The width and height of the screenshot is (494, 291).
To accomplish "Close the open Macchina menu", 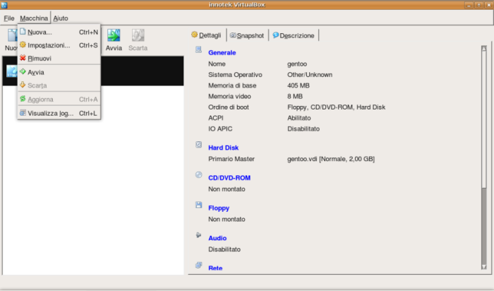I will (x=34, y=18).
